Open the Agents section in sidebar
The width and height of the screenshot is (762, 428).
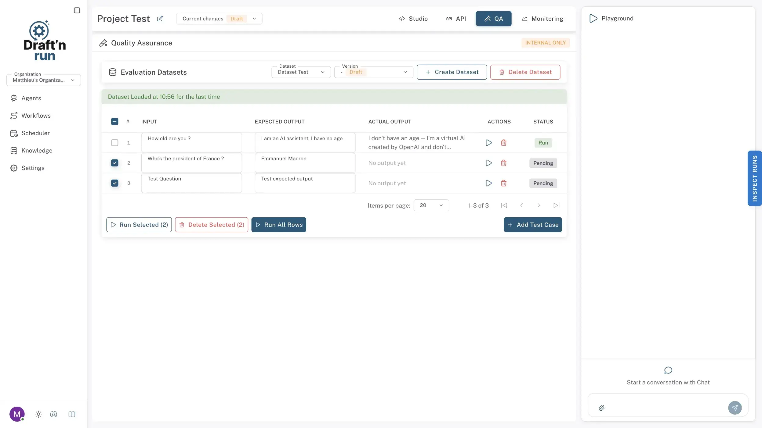coord(31,98)
